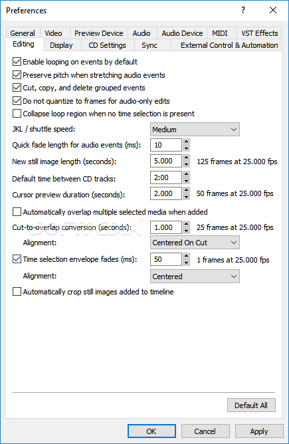Viewport: 289px width, 444px height.
Task: Click the Apply button
Action: [x=259, y=431]
